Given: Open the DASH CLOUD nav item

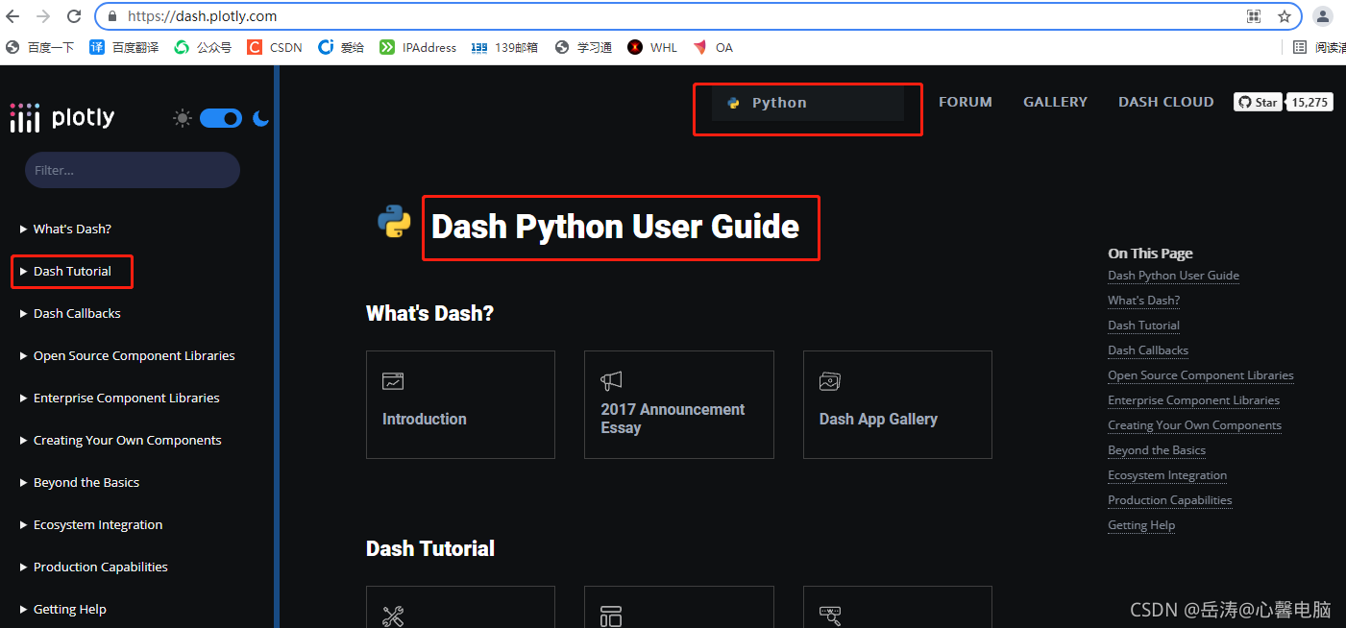Looking at the screenshot, I should pyautogui.click(x=1165, y=102).
